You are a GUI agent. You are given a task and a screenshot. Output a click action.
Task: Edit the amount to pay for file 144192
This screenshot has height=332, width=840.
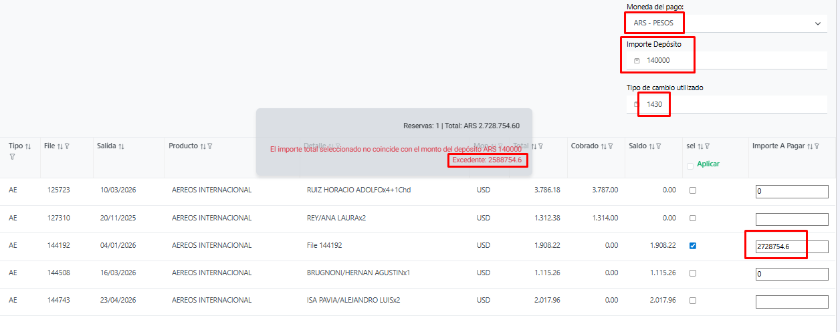tap(791, 246)
